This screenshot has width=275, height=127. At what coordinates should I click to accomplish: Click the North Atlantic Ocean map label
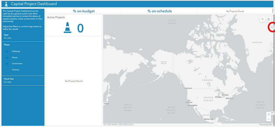click(x=260, y=105)
